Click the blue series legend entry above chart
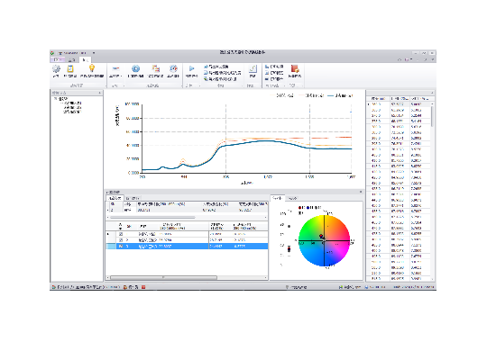Screen dimensions: 487x342 coord(340,95)
